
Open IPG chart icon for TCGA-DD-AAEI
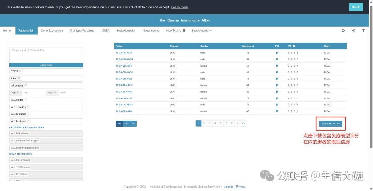click(277, 79)
